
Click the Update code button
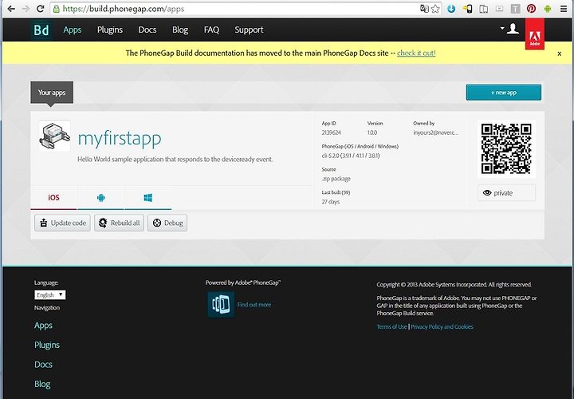[63, 223]
